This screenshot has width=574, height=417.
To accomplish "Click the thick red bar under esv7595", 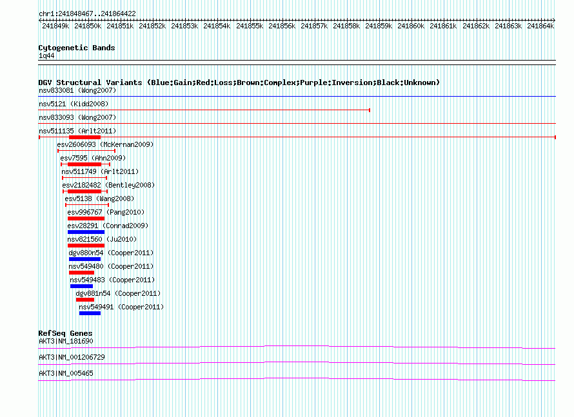I will coord(84,164).
